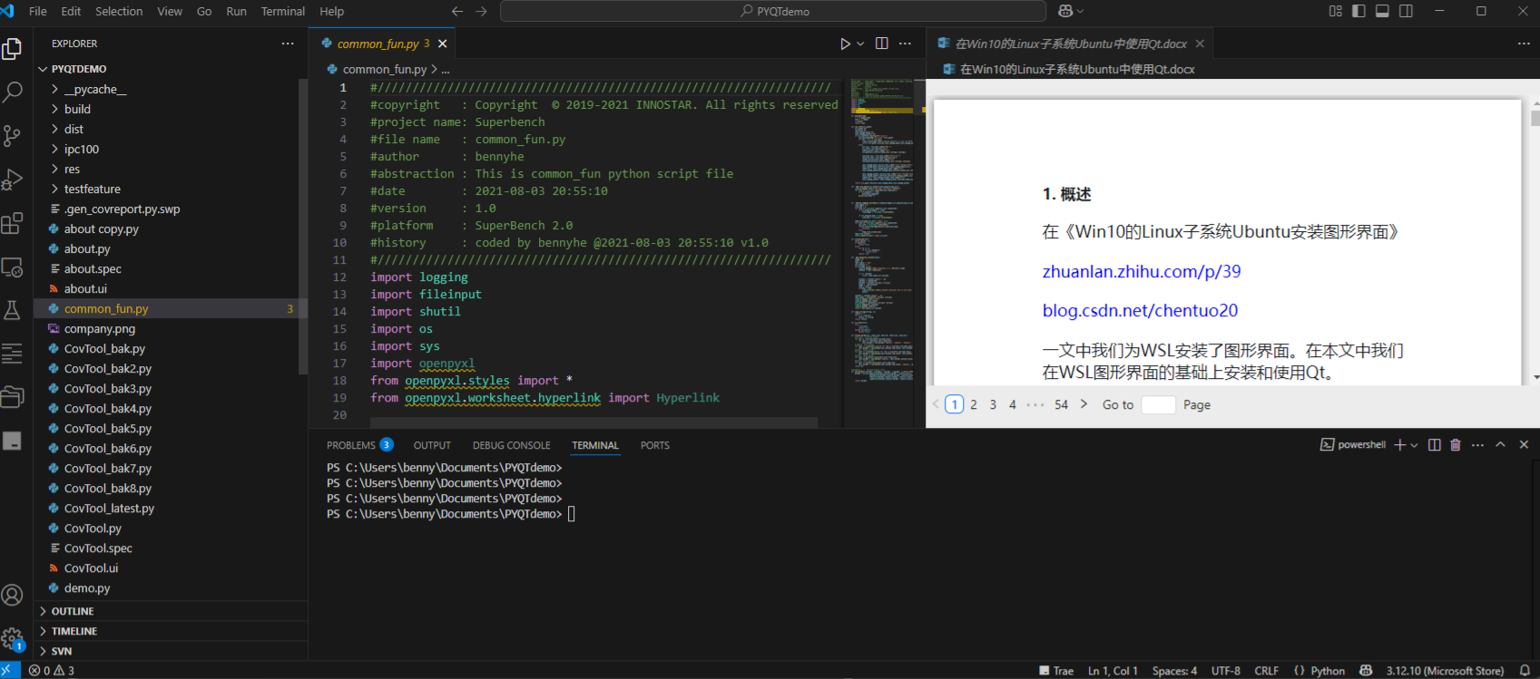Expand the dist folder
The height and width of the screenshot is (679, 1540).
click(74, 129)
